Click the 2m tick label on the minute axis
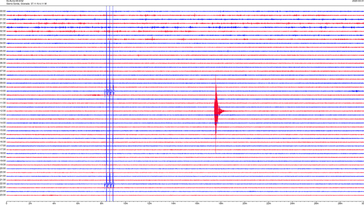 tap(30, 203)
